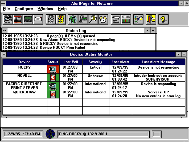The image size is (189, 142).
Task: Click the 'PING ROCKY @ 192.9.200.1' status field
Action: click(x=104, y=134)
